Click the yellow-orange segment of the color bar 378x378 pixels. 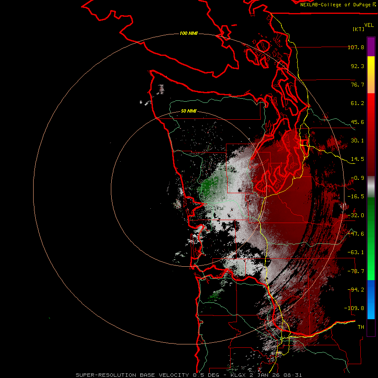tap(371, 75)
